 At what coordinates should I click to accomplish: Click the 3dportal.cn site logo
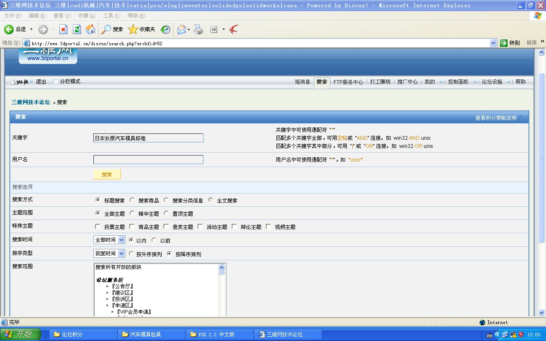pyautogui.click(x=48, y=56)
